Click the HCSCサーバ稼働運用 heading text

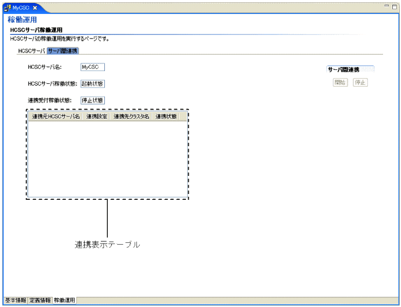click(36, 30)
